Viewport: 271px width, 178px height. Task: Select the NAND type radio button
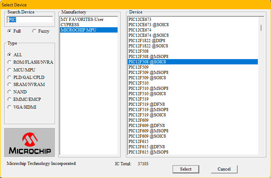point(9,92)
